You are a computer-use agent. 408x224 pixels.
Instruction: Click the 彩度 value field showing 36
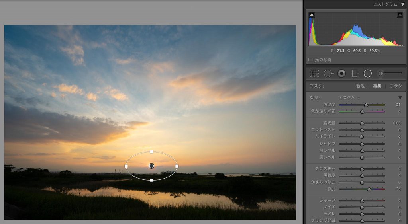(x=398, y=189)
